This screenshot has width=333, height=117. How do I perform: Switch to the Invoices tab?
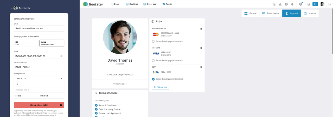pyautogui.click(x=310, y=13)
